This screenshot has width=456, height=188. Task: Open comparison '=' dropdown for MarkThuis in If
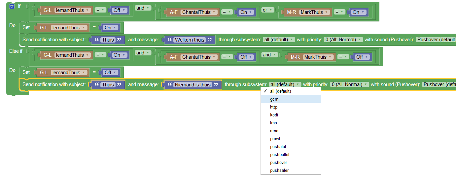(339, 12)
